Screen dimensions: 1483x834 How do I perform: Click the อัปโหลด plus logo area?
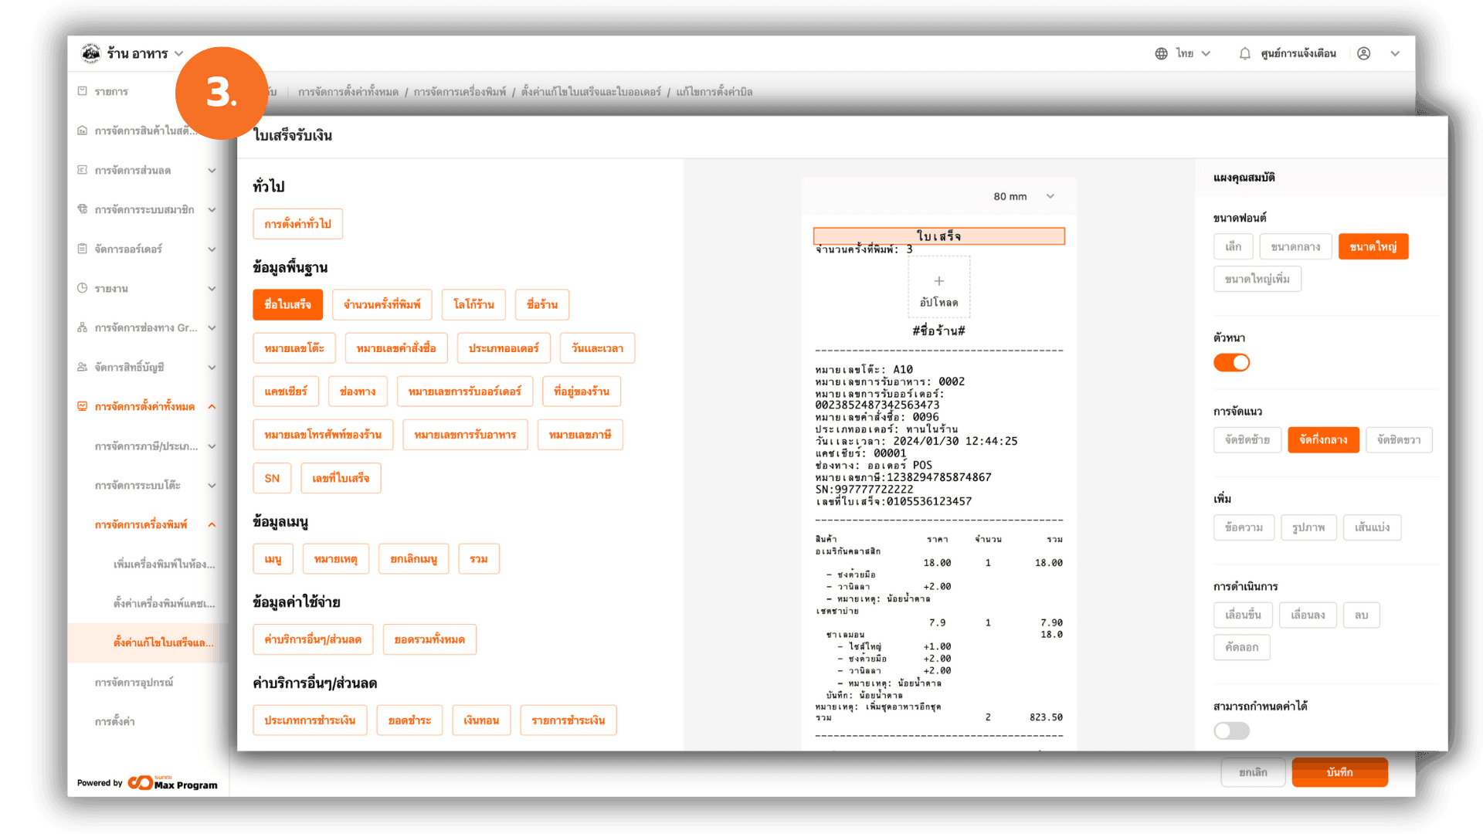[x=938, y=287]
